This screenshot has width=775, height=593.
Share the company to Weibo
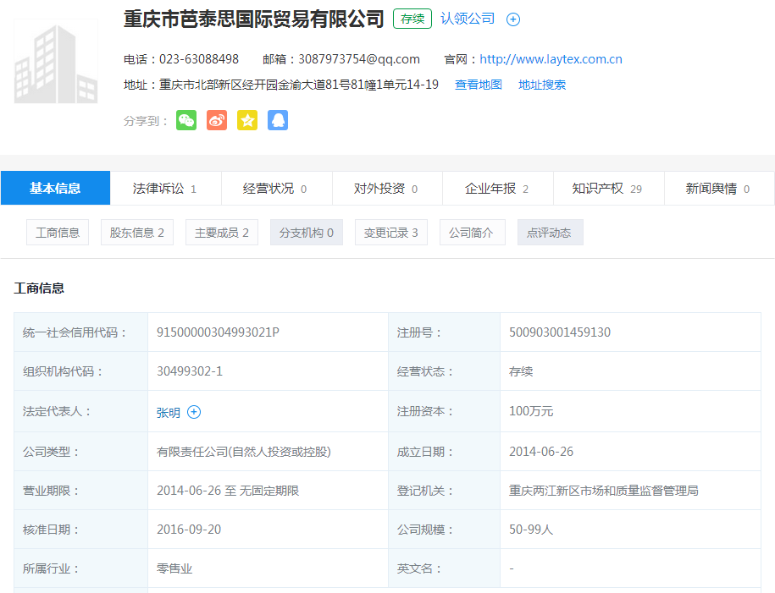(217, 119)
